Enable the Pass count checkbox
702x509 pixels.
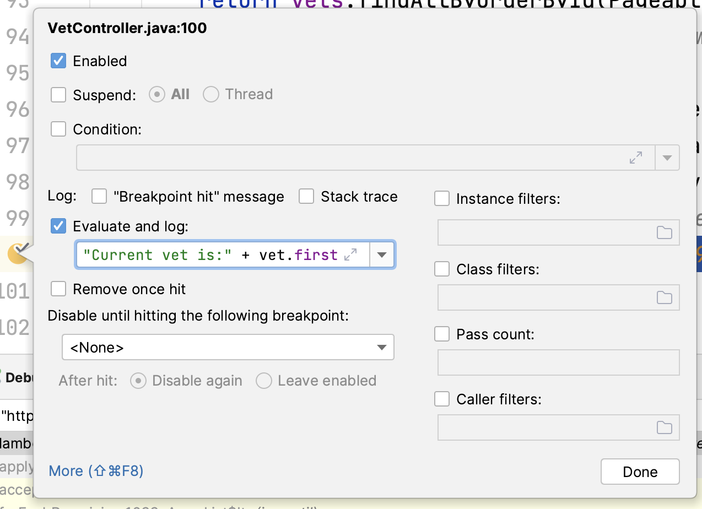pos(442,334)
